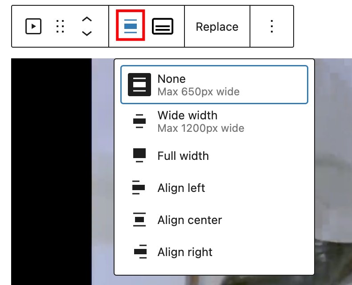352x285 pixels.
Task: Click the video block type icon
Action: click(x=33, y=26)
